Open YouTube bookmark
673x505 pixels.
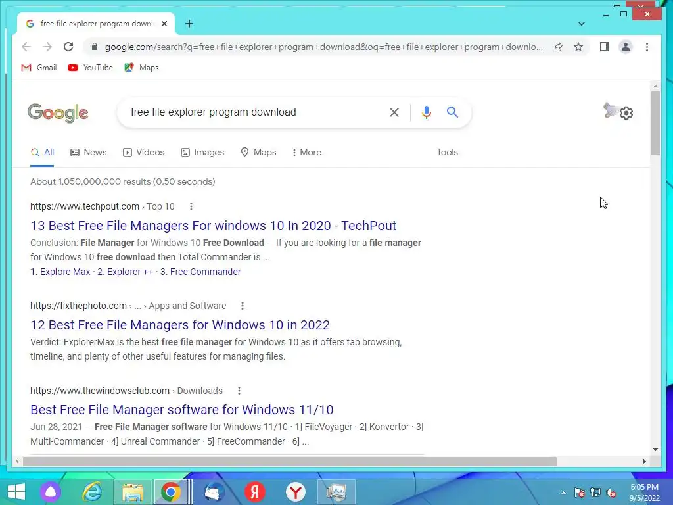click(90, 68)
